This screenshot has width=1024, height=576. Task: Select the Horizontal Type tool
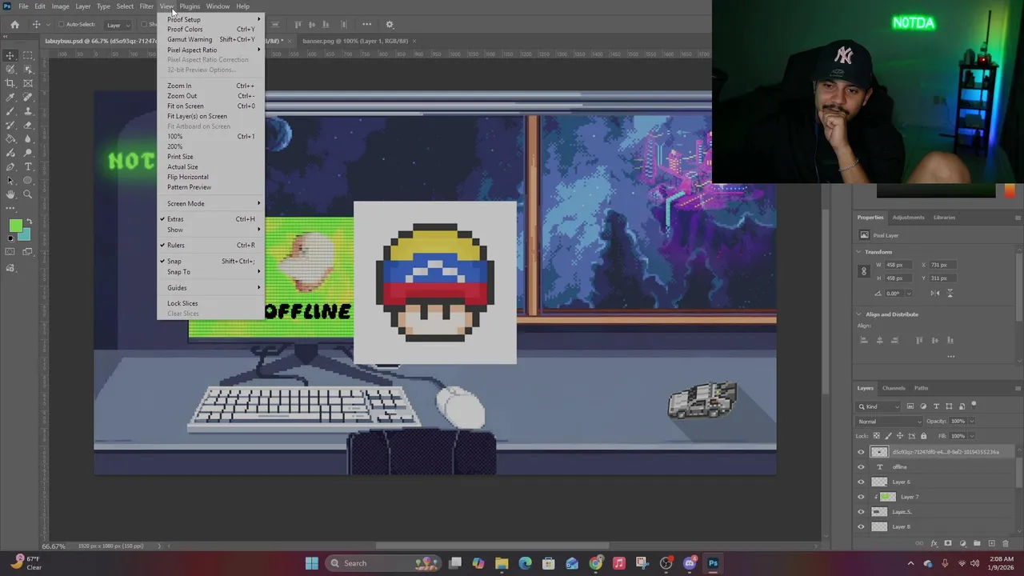(28, 166)
